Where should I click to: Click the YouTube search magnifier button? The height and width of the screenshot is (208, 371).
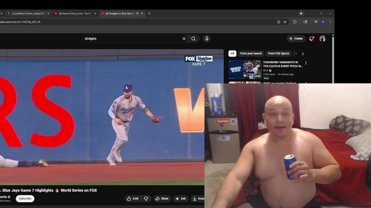193,38
